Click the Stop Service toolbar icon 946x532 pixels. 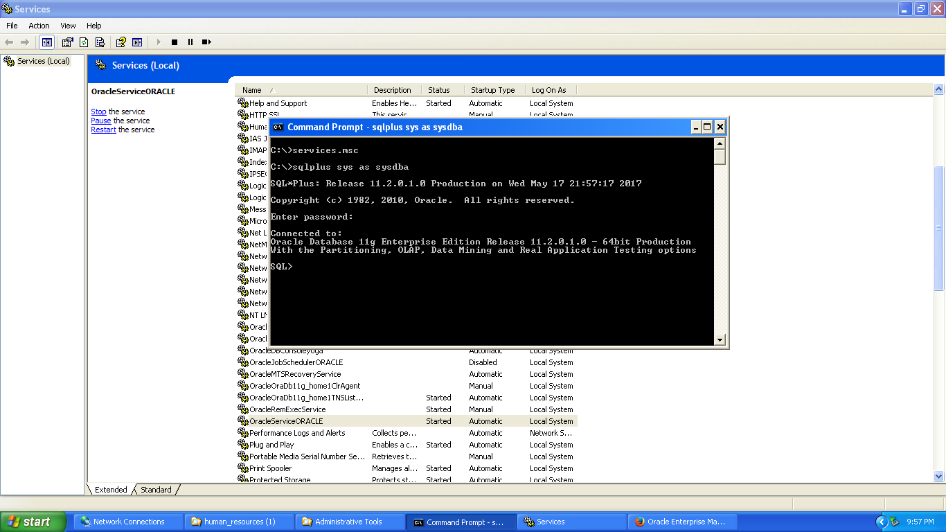pyautogui.click(x=175, y=42)
